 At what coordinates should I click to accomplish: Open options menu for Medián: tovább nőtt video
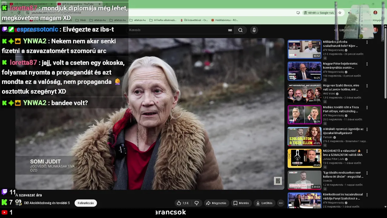point(367,108)
